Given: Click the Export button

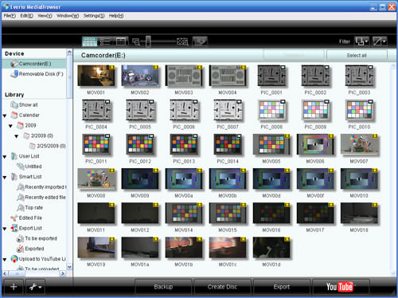Looking at the screenshot, I should [x=282, y=287].
